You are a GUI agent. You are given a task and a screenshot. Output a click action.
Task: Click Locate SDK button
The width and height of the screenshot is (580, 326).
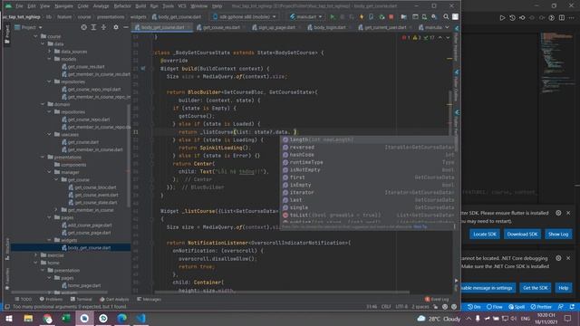tap(485, 234)
